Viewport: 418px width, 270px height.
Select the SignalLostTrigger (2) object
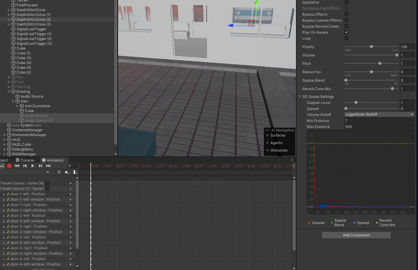(34, 39)
